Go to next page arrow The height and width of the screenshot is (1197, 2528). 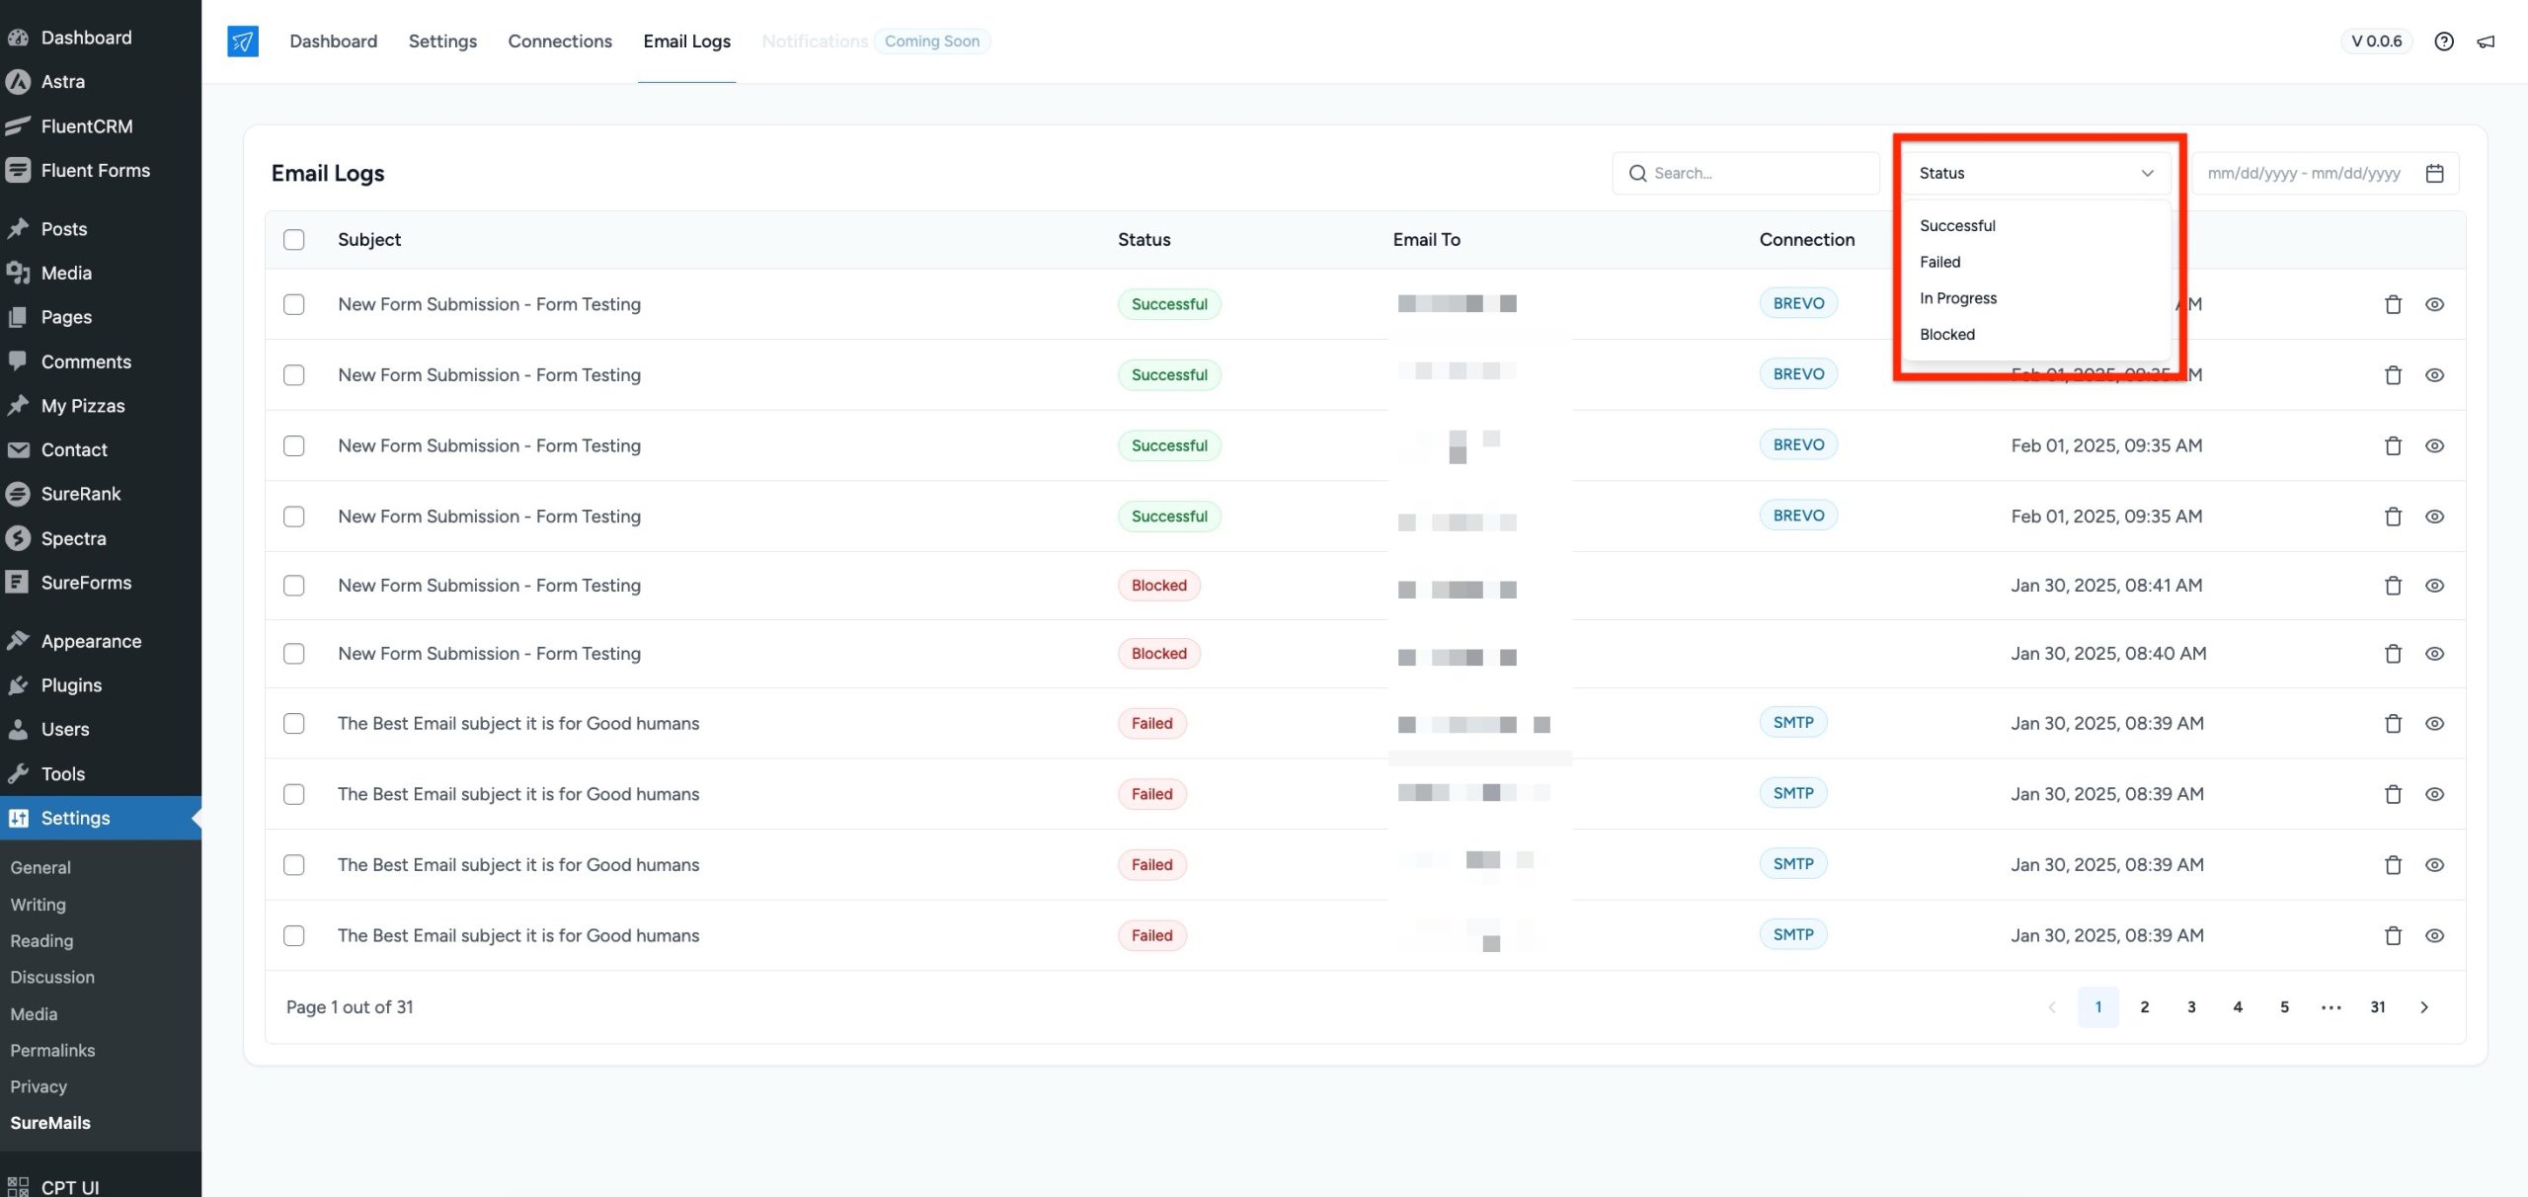2423,1007
